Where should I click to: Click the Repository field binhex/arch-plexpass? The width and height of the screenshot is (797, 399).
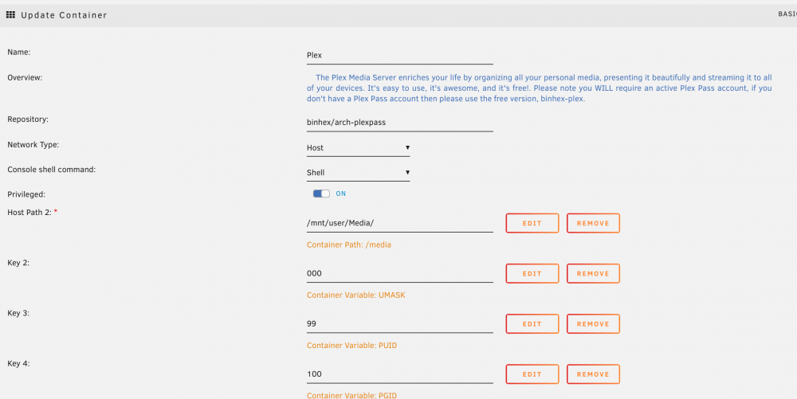[x=399, y=123]
